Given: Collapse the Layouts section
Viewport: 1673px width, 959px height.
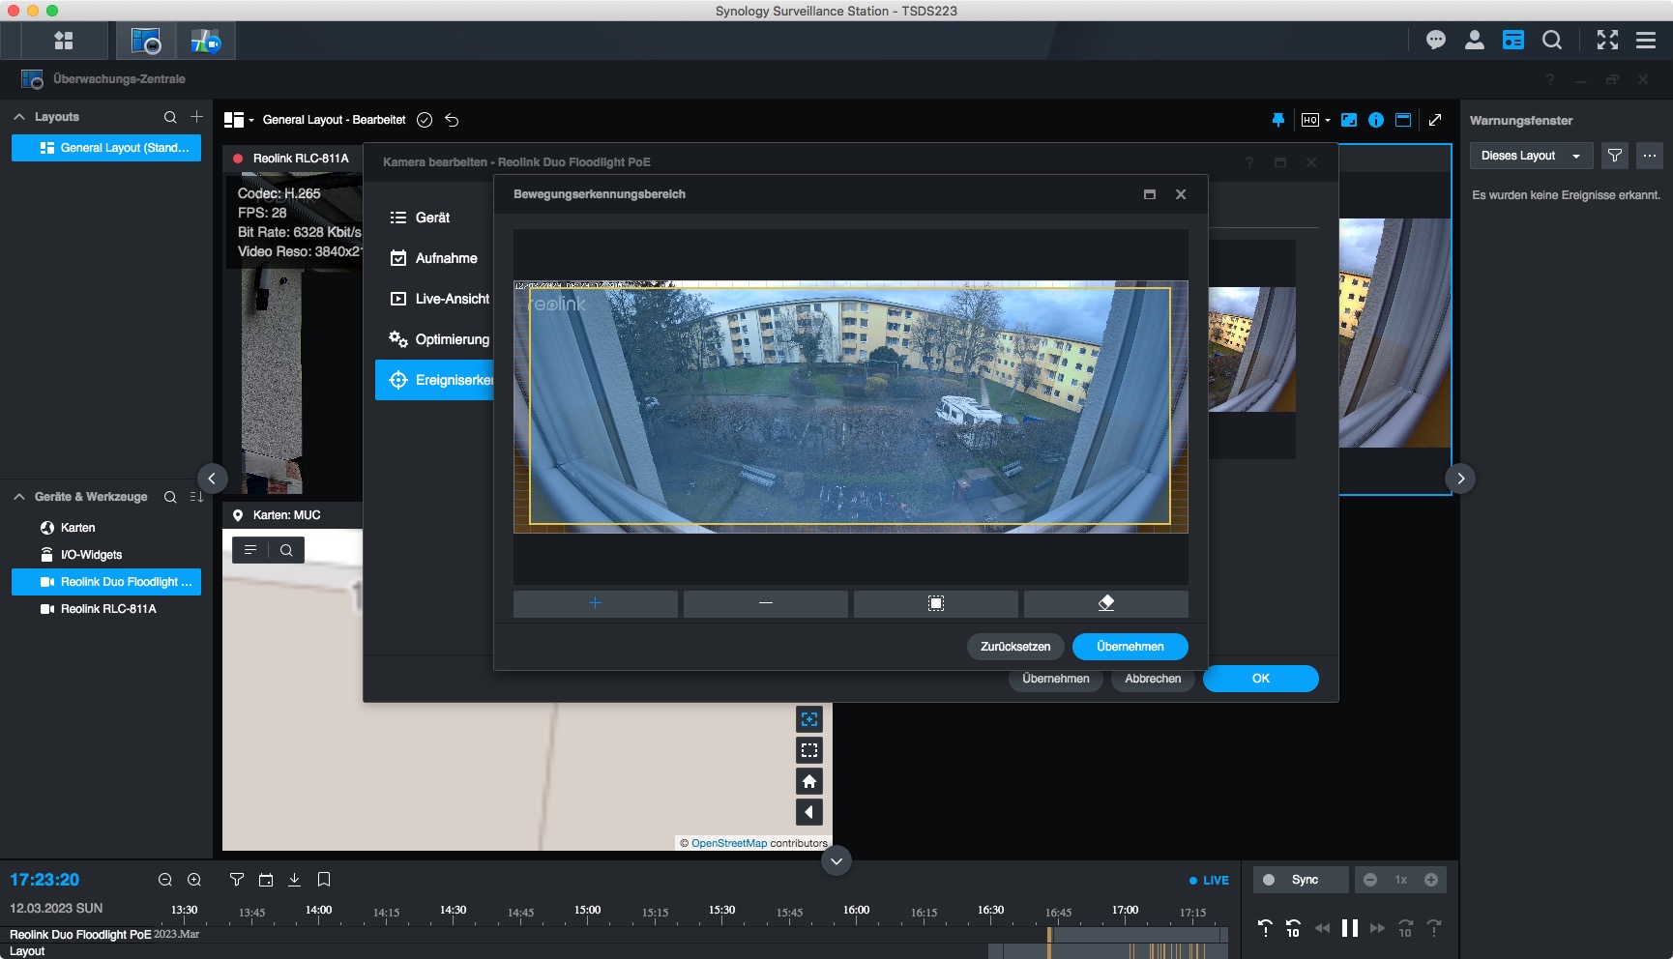Looking at the screenshot, I should 19,117.
